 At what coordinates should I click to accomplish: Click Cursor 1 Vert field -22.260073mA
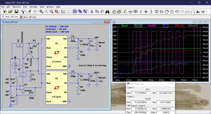coord(165,93)
